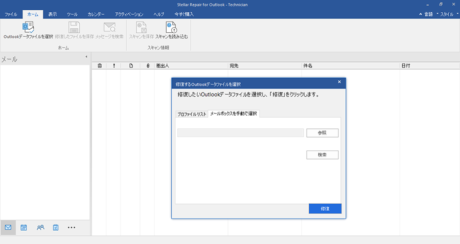460x244 pixels.
Task: Switch to the ヘルプ ribbon tab
Action: click(x=159, y=14)
